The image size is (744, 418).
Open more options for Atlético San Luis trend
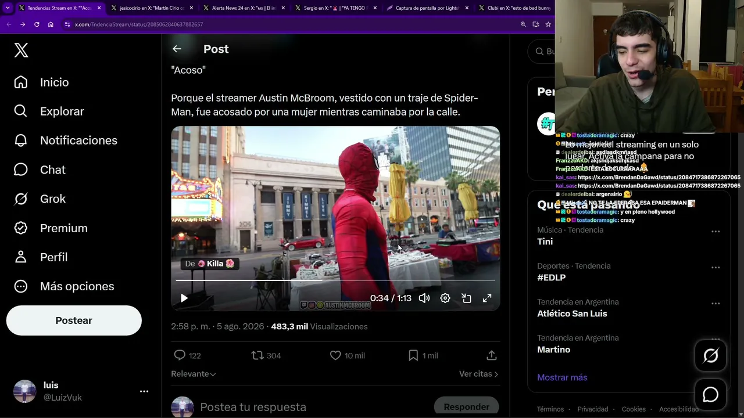[716, 304]
